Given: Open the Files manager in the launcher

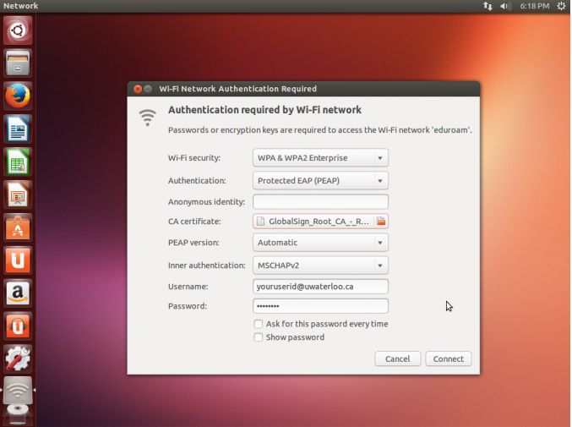Looking at the screenshot, I should 18,63.
